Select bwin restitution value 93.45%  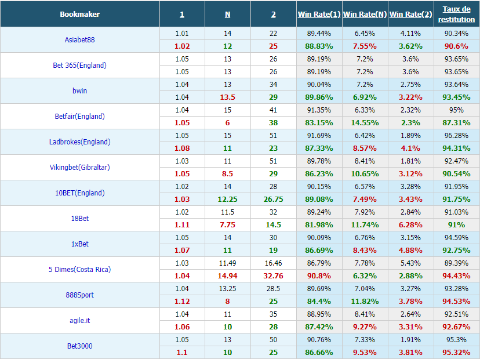[456, 97]
